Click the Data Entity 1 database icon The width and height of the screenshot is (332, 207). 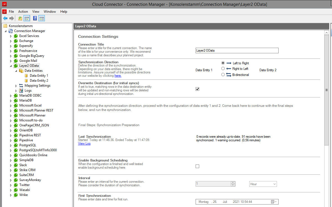coord(26,76)
